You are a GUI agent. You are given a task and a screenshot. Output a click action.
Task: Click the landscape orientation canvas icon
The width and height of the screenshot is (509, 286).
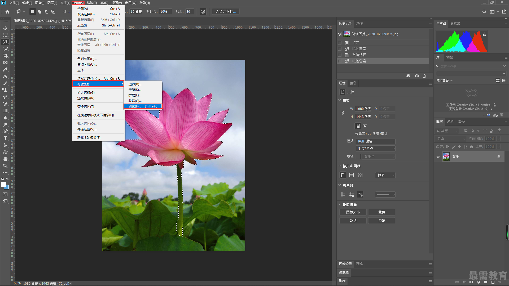pyautogui.click(x=365, y=126)
